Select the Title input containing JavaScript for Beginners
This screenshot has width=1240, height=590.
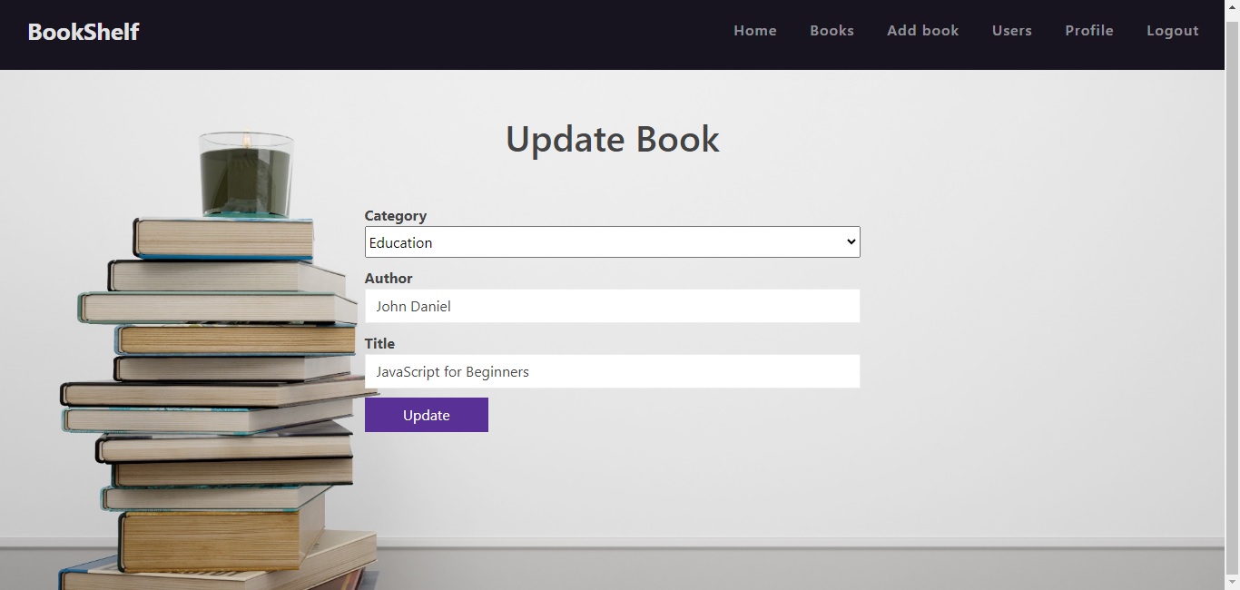(x=613, y=371)
